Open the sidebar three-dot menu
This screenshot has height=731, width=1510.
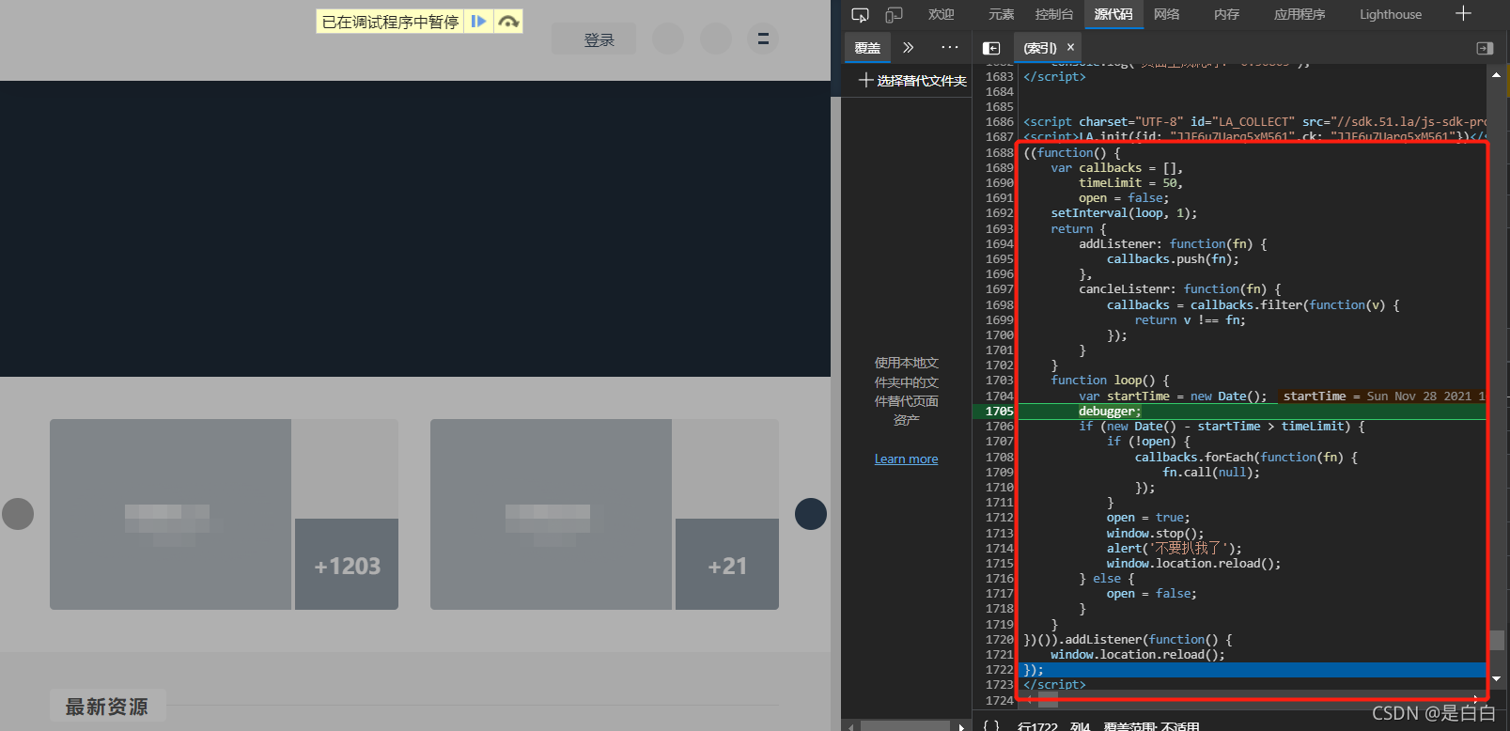tap(950, 47)
